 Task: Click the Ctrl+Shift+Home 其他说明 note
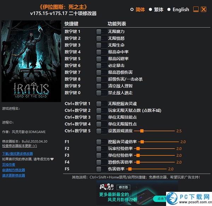click(136, 177)
